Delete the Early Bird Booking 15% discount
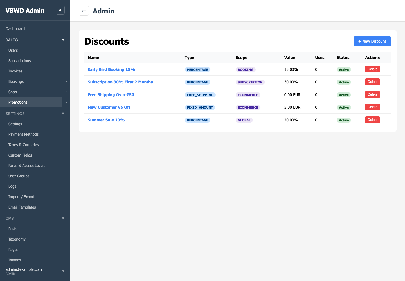Viewport: 405px width, 281px height. pos(372,69)
